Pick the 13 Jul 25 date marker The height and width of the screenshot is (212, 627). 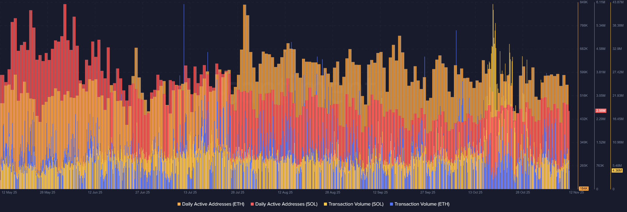[190, 192]
